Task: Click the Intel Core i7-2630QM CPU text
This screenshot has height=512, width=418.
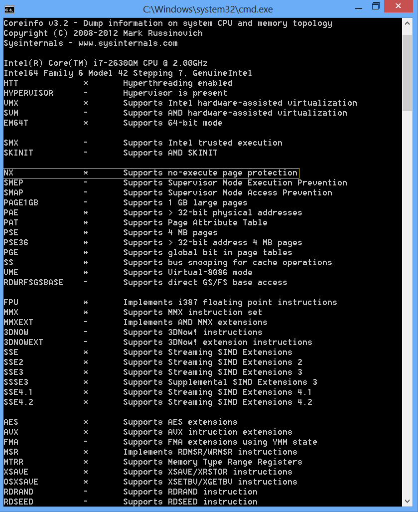Action: coord(105,63)
